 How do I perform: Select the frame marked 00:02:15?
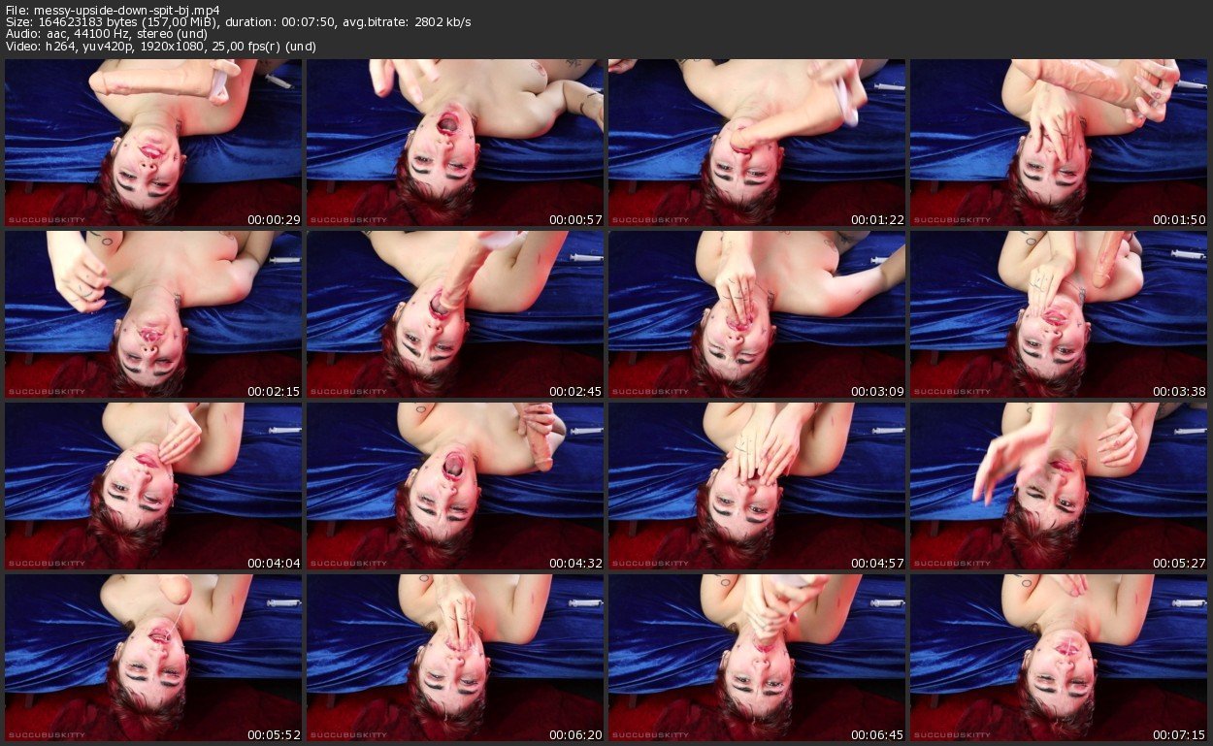(x=153, y=314)
